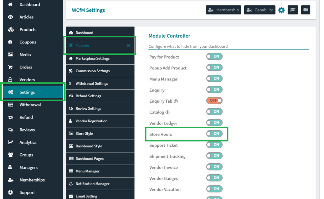Toggle the Vendor Vacation switch
The image size is (324, 199).
point(214,189)
